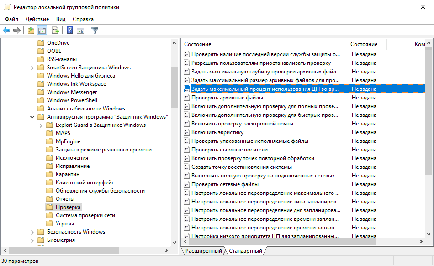Screen dimensions: 434x266
Task: Expand SmartScreen Защитника Windows node
Action: click(32, 68)
